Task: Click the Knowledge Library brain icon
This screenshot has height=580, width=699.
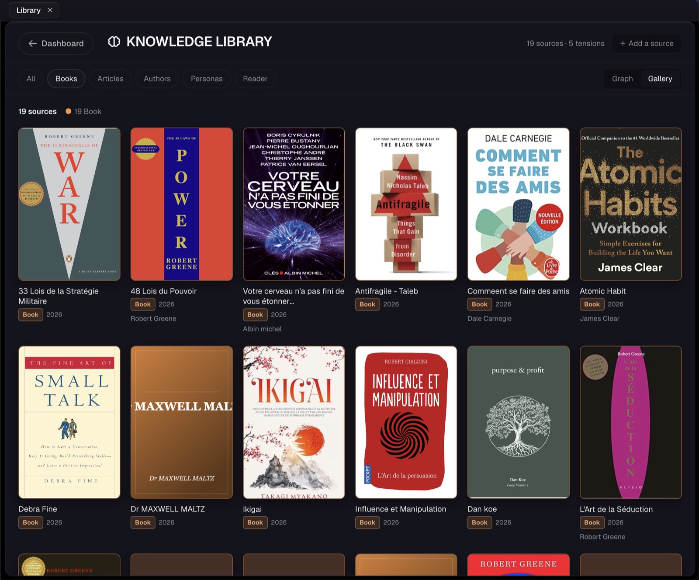Action: point(114,42)
